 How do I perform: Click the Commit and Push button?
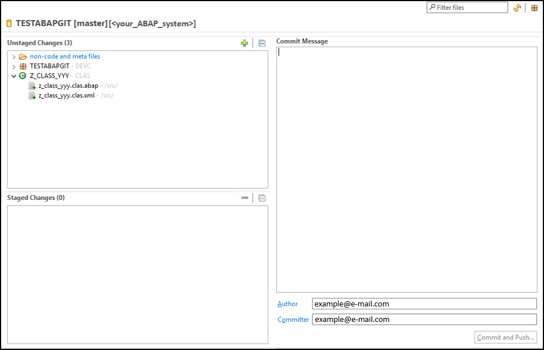[x=506, y=337]
